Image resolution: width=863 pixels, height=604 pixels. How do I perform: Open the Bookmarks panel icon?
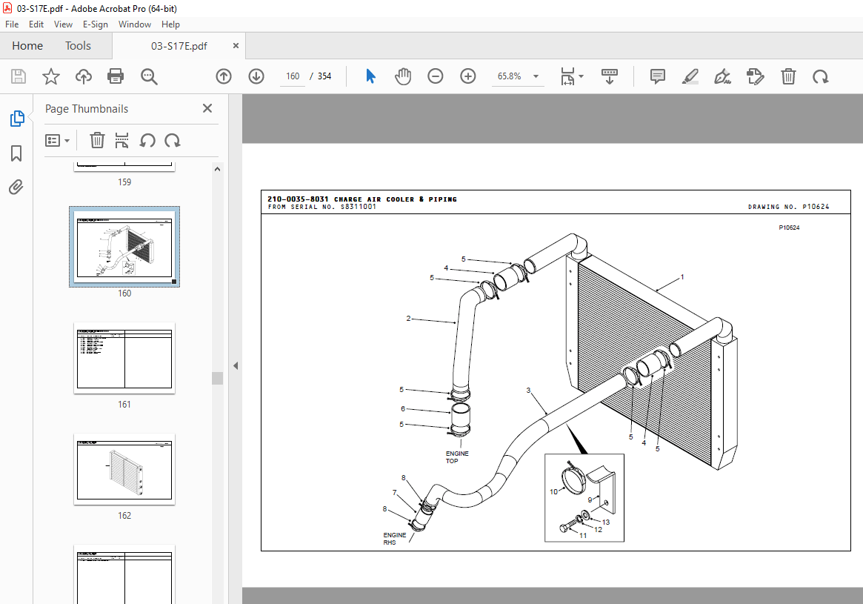tap(16, 153)
